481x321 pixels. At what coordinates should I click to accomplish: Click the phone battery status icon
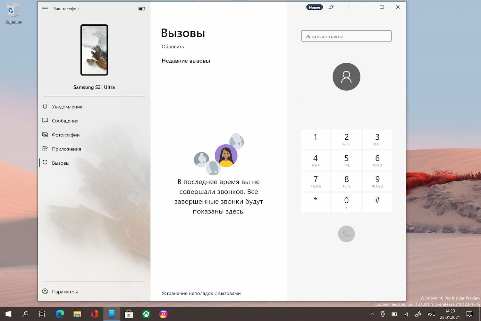[x=141, y=9]
